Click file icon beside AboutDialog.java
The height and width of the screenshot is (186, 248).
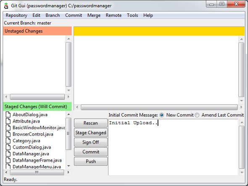8,114
